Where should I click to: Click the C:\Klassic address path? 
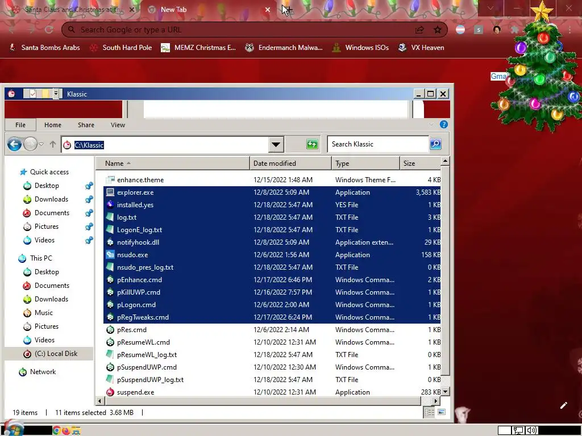tap(89, 145)
